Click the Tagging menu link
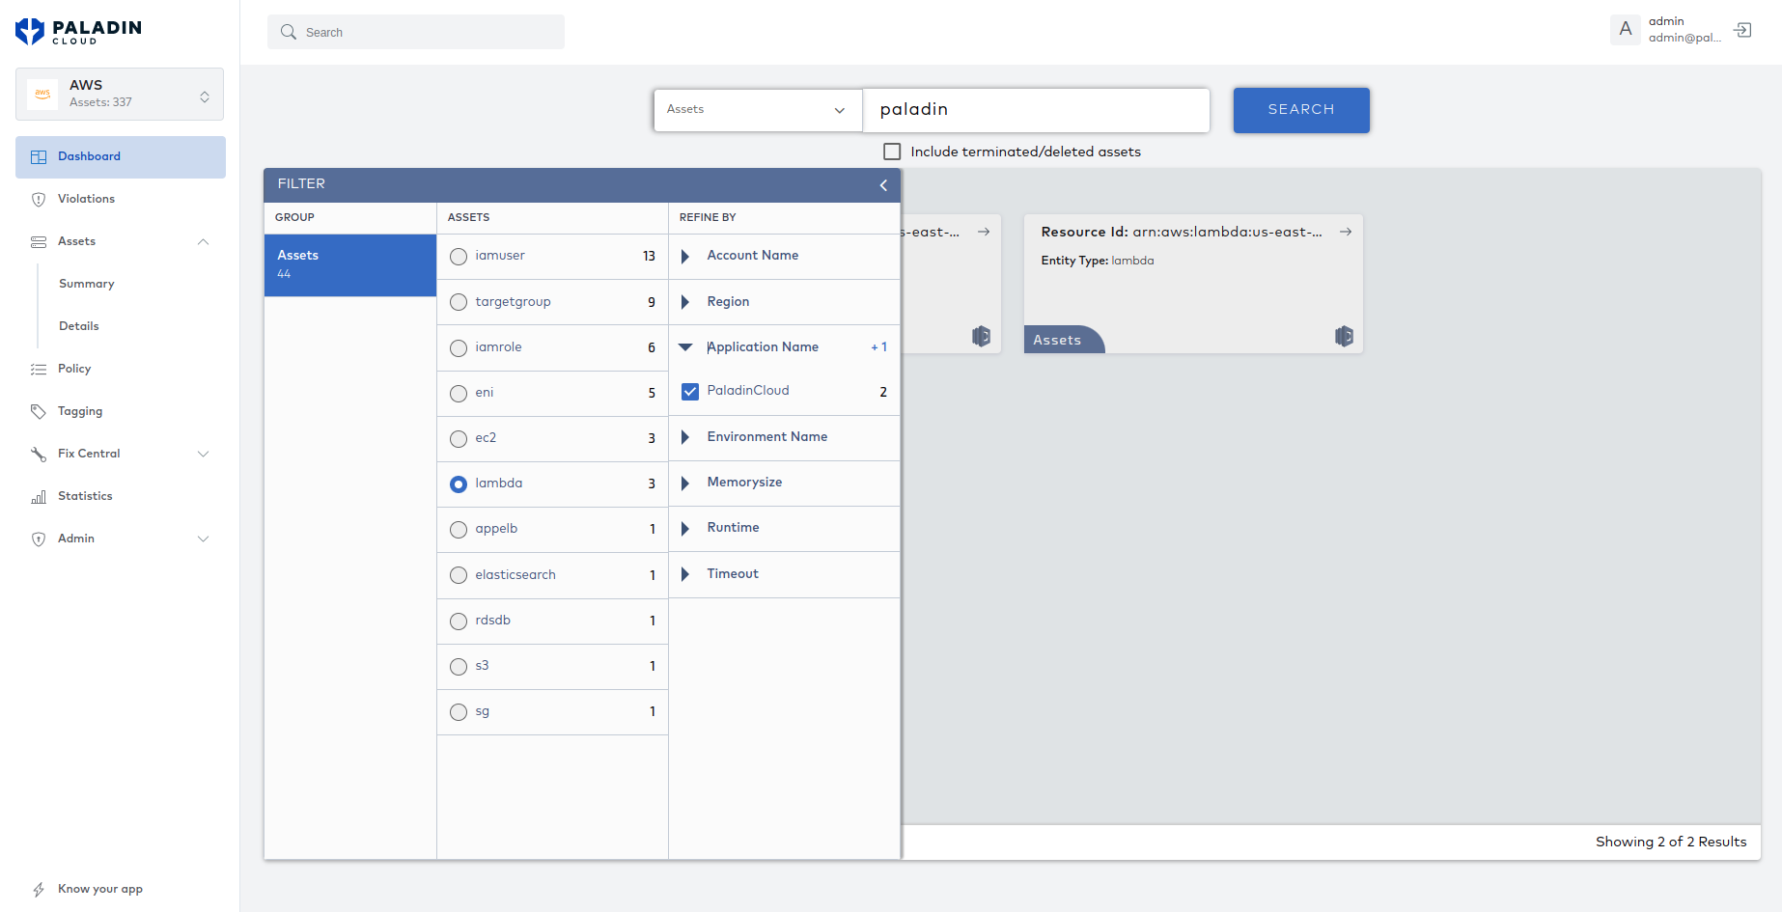This screenshot has height=912, width=1782. pos(80,411)
